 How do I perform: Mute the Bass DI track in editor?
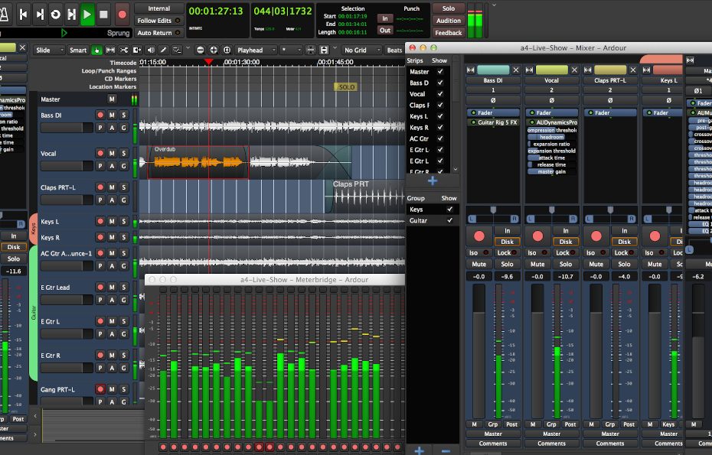coord(111,115)
